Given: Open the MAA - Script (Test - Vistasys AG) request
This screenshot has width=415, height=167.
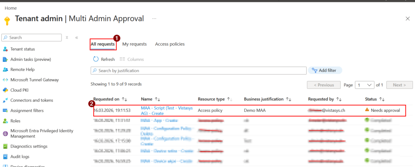Looking at the screenshot, I should (167, 111).
